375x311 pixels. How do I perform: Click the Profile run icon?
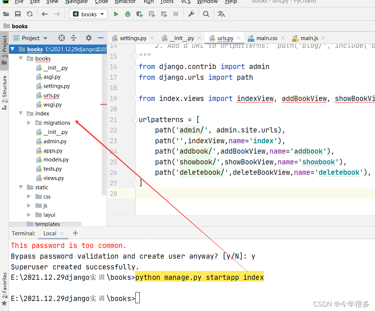[x=152, y=14]
